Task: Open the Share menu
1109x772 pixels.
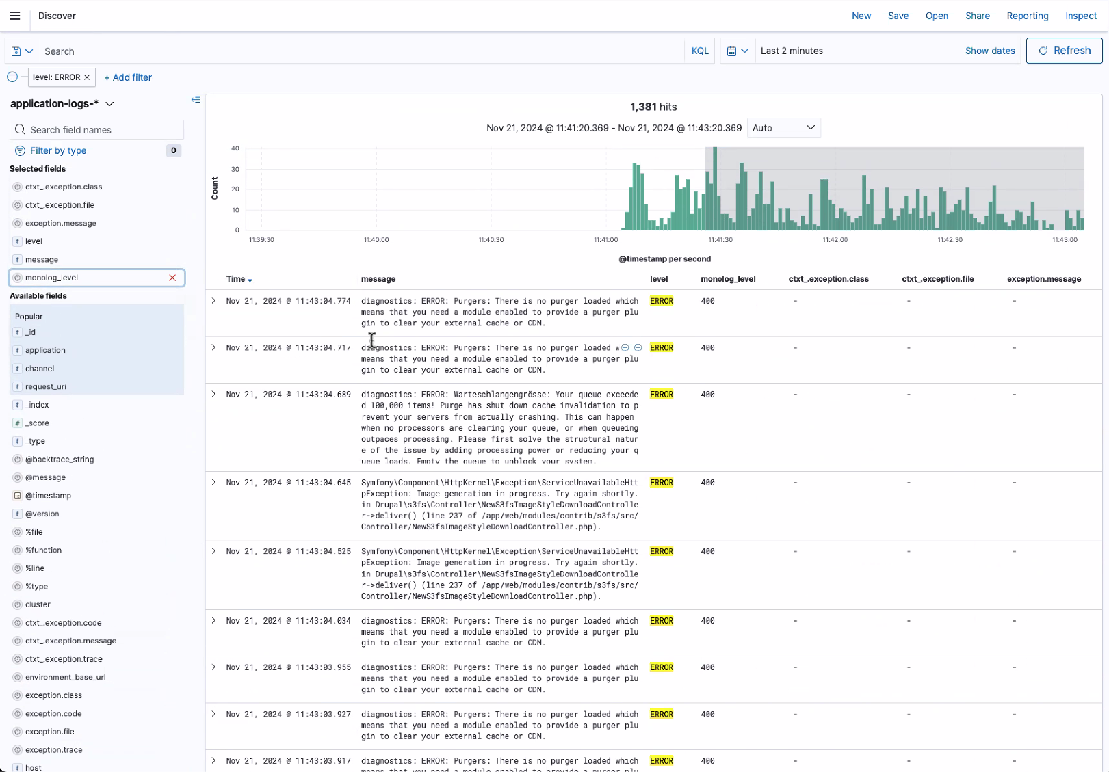Action: tap(977, 16)
